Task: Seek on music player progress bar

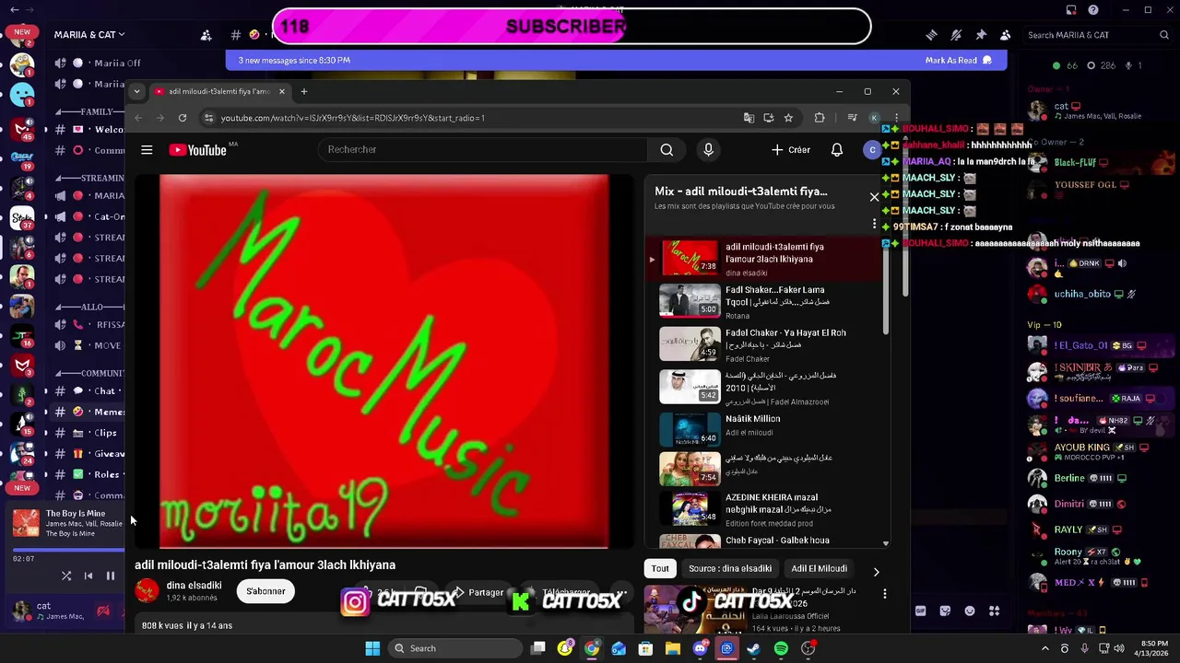Action: 68,550
